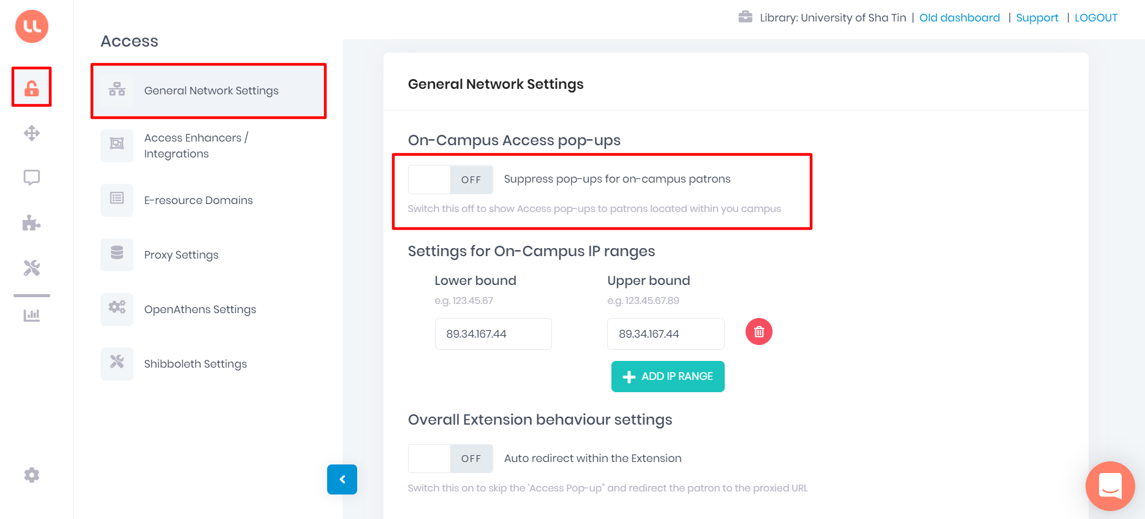Click the Lower bound IP field

tap(493, 334)
